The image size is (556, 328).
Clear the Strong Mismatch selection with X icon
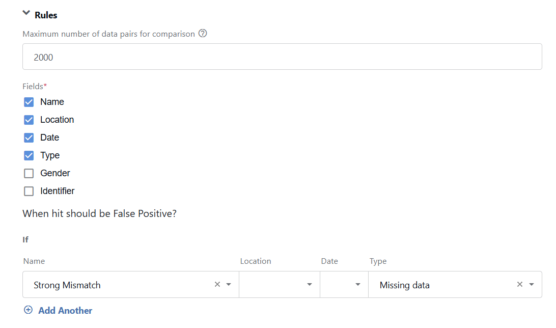pyautogui.click(x=217, y=284)
